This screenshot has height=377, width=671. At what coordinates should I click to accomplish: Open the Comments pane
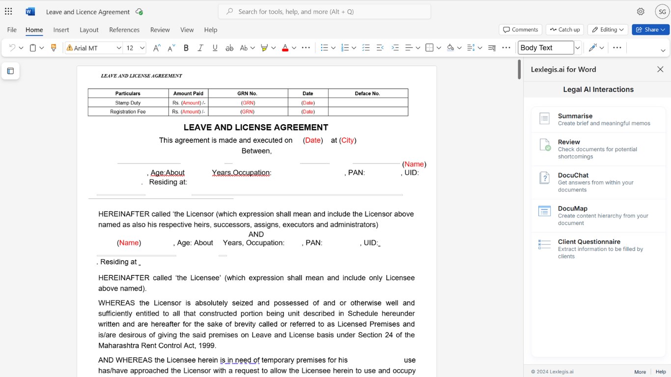click(521, 29)
